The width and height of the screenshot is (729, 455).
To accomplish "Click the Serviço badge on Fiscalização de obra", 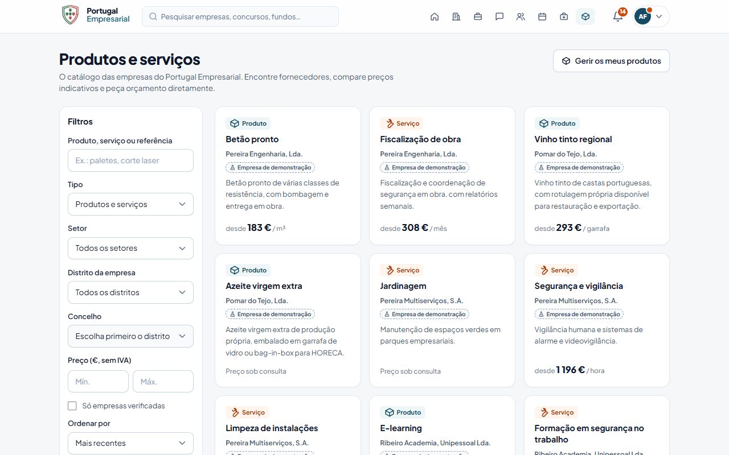I will point(402,123).
